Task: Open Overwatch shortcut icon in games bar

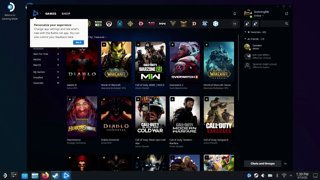Action: 109,24
